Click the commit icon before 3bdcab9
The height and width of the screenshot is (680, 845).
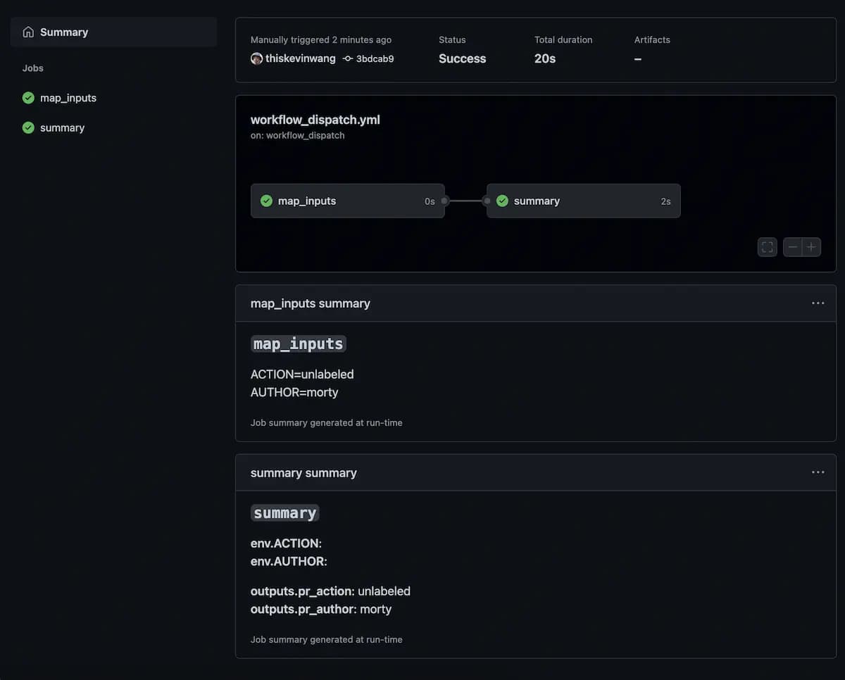(x=347, y=58)
